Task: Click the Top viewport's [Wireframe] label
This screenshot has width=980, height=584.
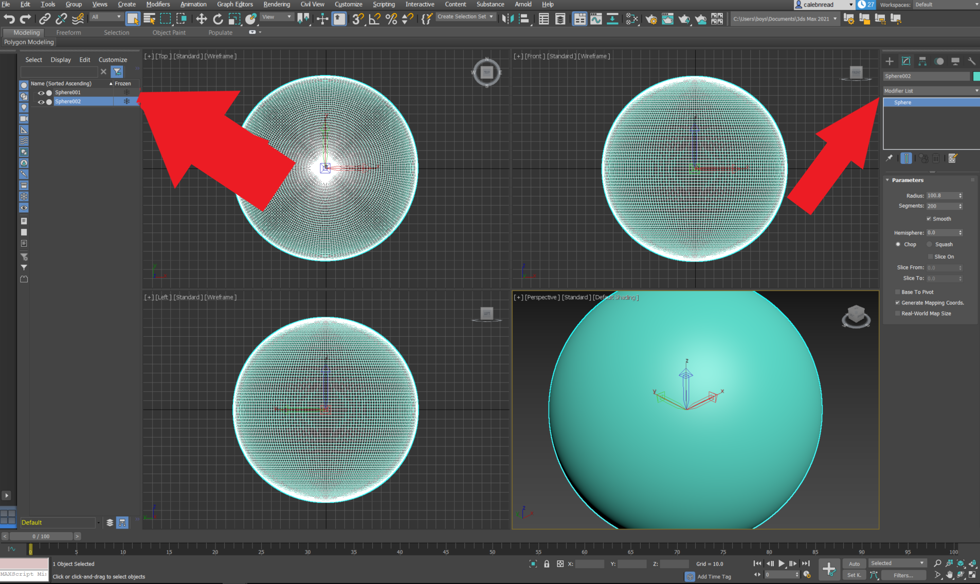Action: click(221, 57)
